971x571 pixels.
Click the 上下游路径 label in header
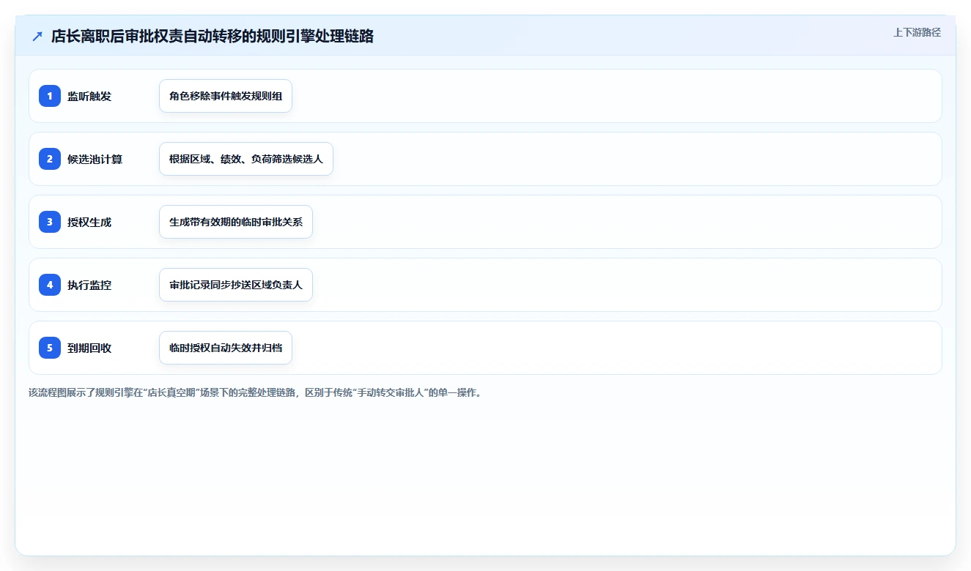pyautogui.click(x=917, y=33)
